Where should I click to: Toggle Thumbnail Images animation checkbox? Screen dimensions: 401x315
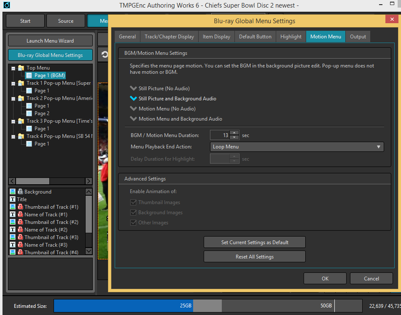[133, 202]
